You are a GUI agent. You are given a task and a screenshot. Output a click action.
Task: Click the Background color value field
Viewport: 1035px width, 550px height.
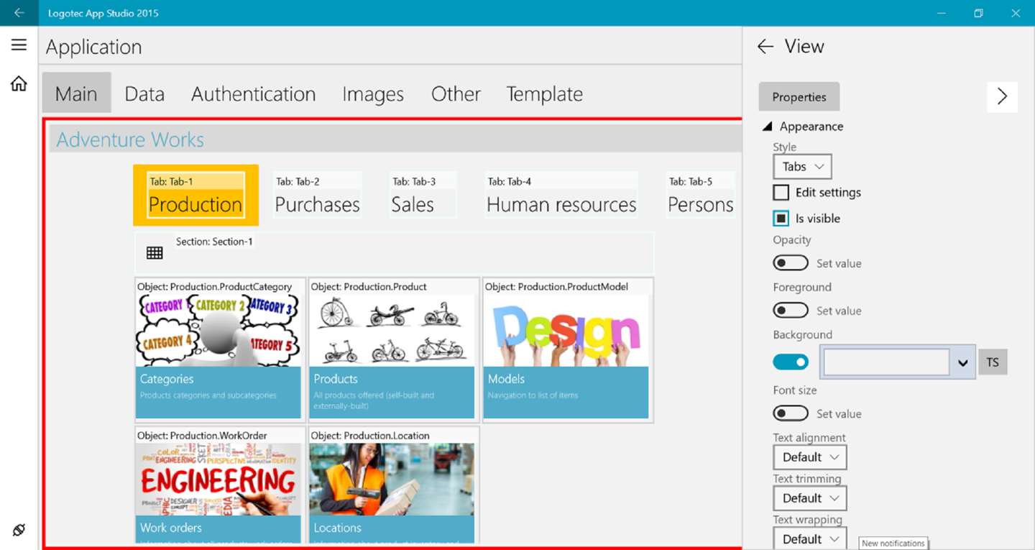pos(886,363)
